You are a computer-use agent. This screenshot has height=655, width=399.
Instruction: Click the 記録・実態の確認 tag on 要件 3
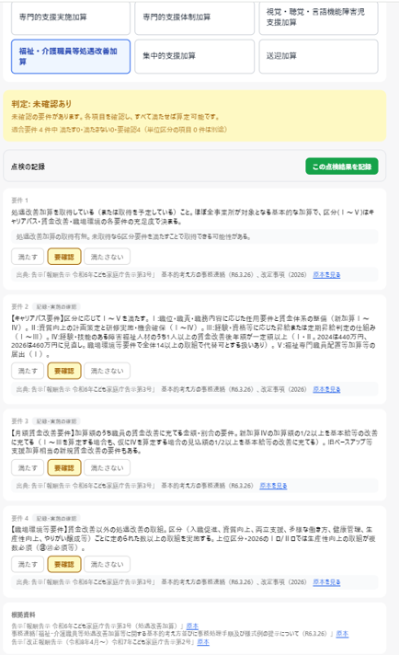click(x=56, y=421)
